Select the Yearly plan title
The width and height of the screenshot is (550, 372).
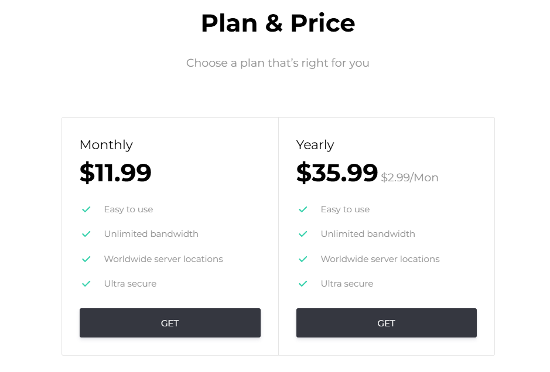pos(315,145)
